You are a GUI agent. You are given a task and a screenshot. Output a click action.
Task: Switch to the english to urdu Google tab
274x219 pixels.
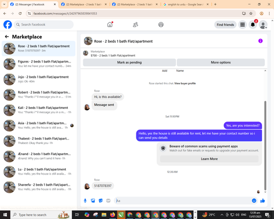pyautogui.click(x=186, y=4)
